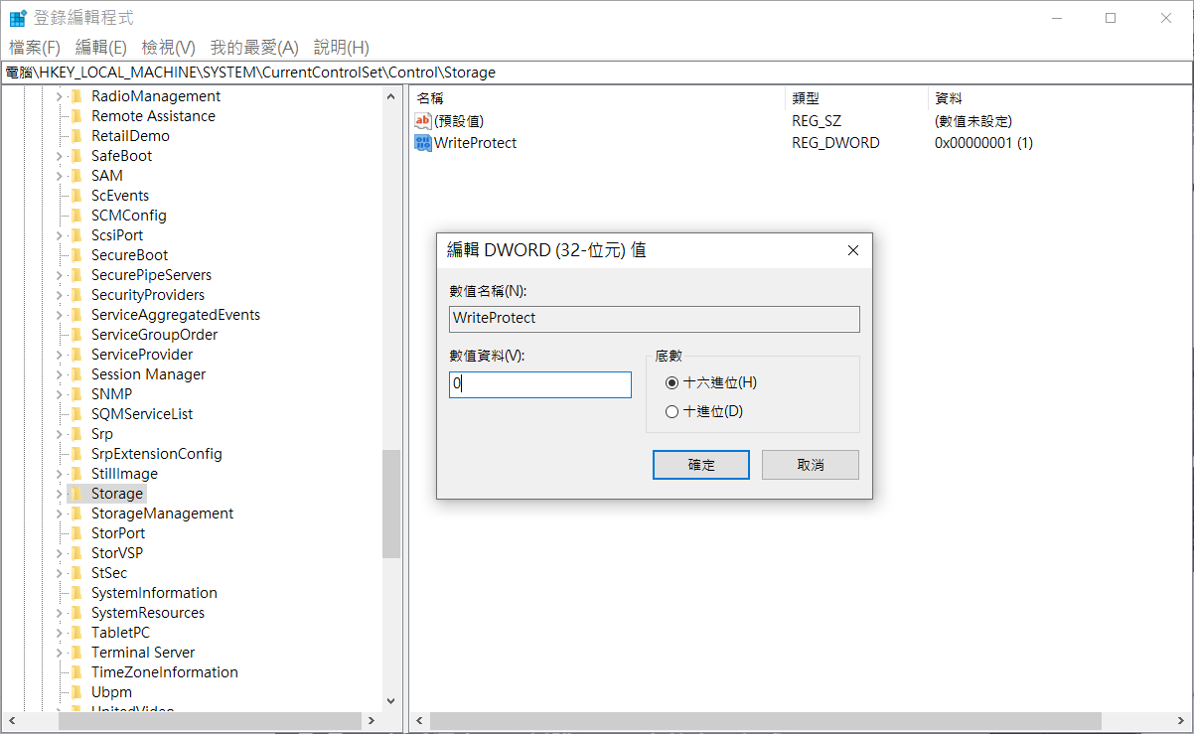Click the tree pane vertical scrollbar thumb

[391, 503]
